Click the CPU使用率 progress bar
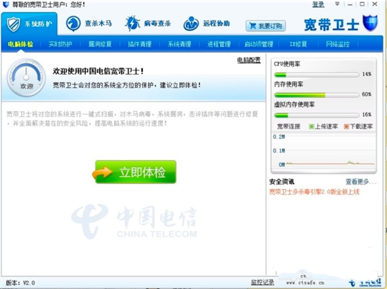This screenshot has height=289, width=387. point(317,75)
